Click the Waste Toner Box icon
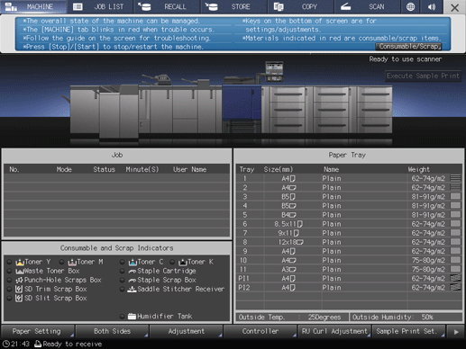Viewport: 466px width, 349px height. (20, 272)
